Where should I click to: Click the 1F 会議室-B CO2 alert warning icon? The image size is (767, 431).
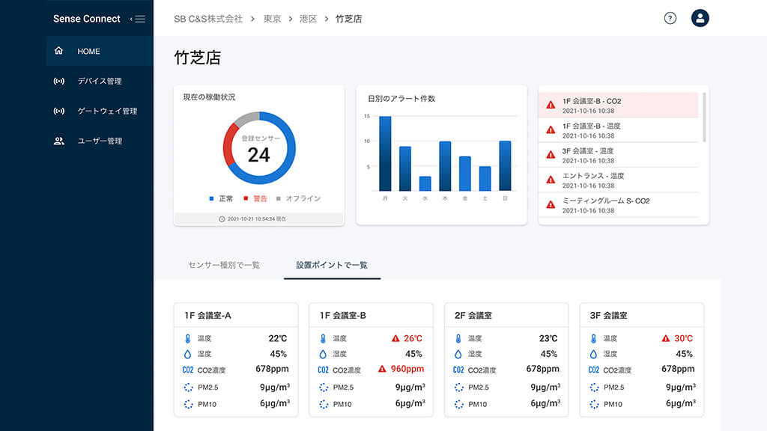(551, 106)
